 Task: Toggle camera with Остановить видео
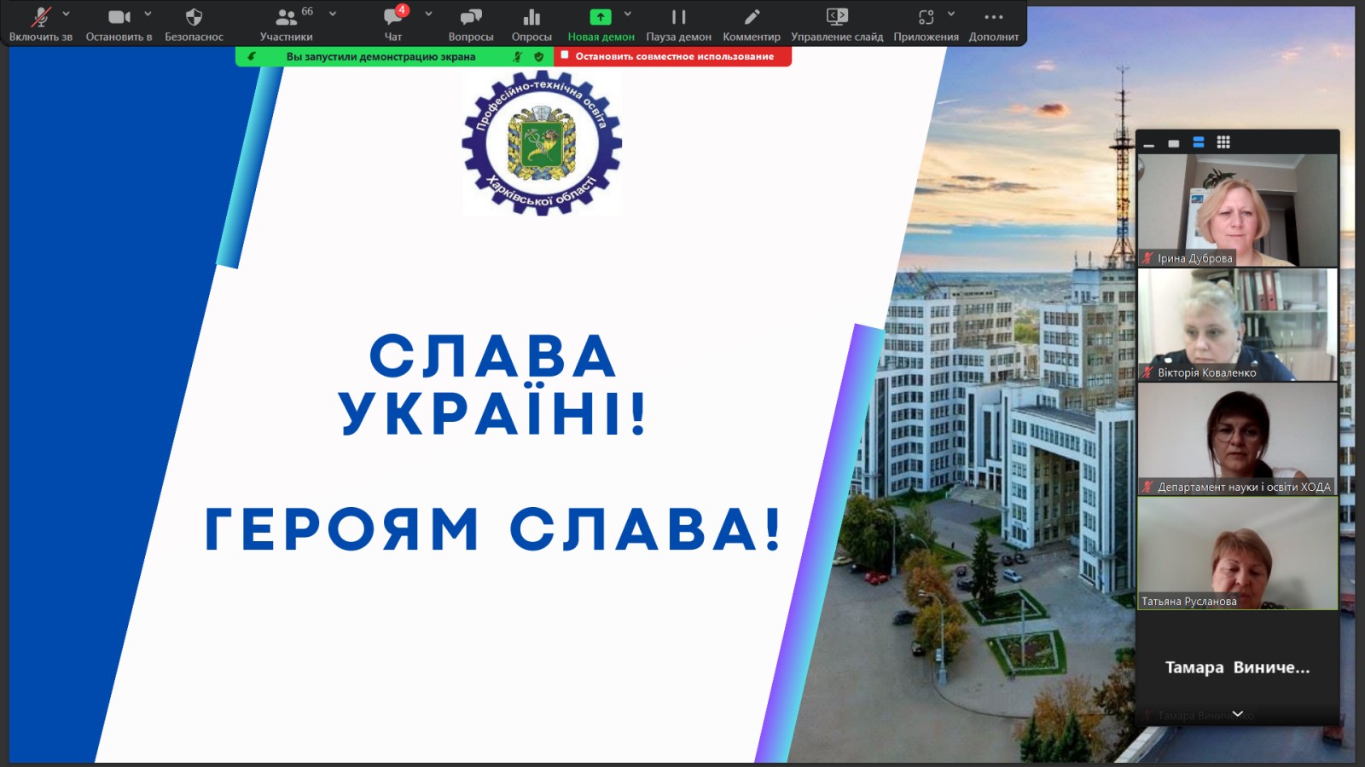click(119, 24)
